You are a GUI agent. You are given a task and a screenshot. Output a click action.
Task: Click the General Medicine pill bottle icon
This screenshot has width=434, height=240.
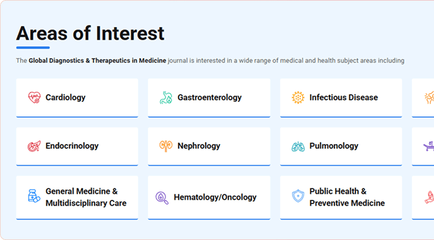pyautogui.click(x=34, y=197)
